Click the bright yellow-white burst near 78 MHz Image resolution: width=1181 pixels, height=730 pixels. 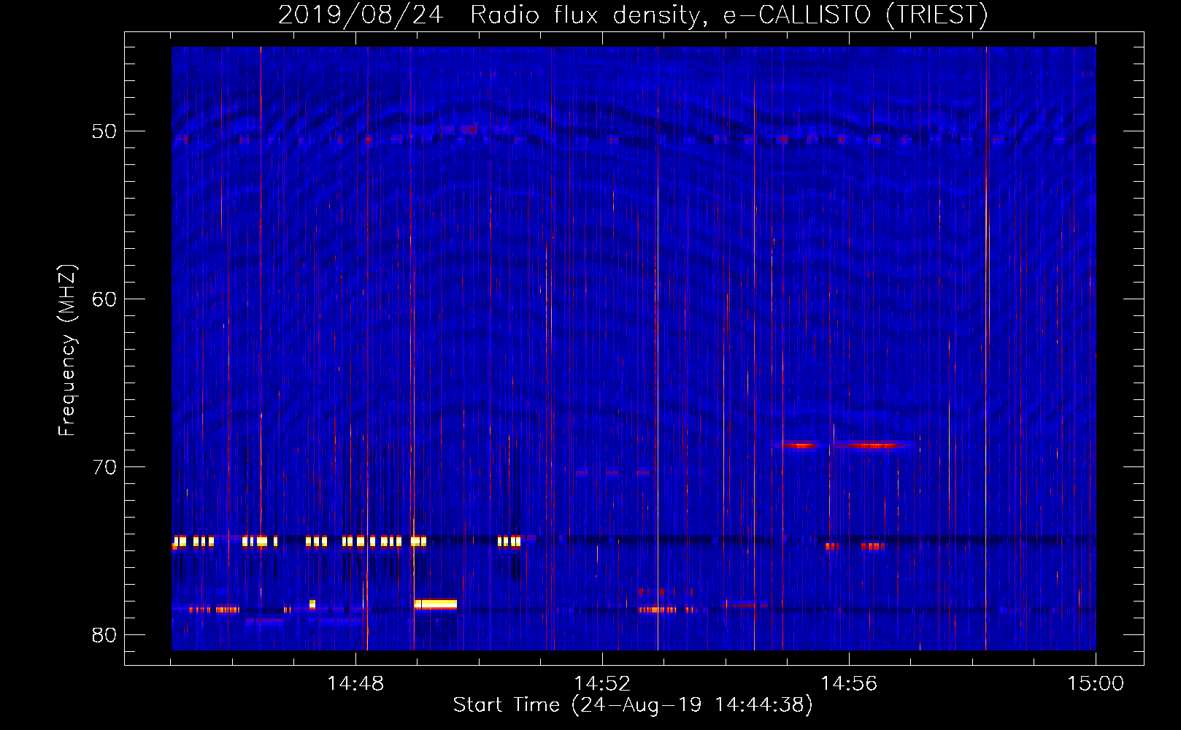pyautogui.click(x=435, y=604)
